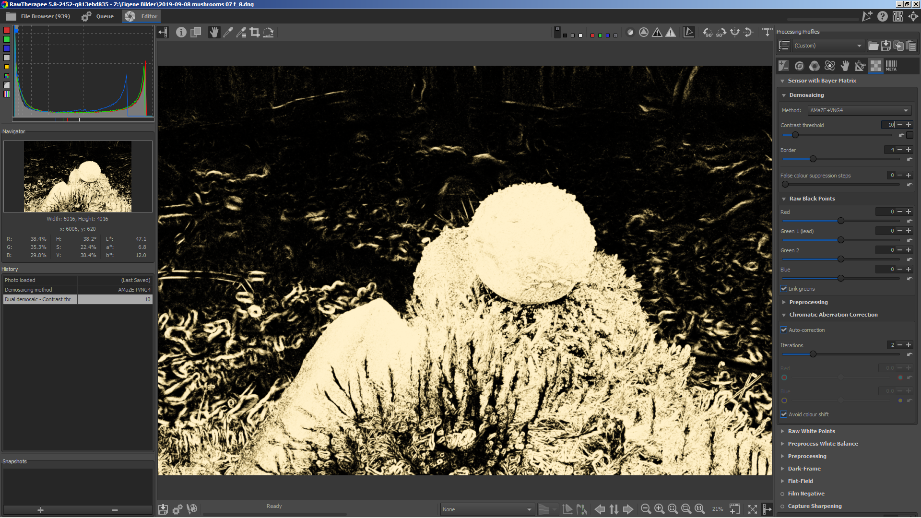Expand the Raw White Points section
Screen dimensions: 921x518
tap(811, 431)
